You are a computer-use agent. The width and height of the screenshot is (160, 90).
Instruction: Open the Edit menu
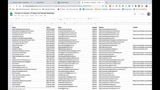point(19,15)
